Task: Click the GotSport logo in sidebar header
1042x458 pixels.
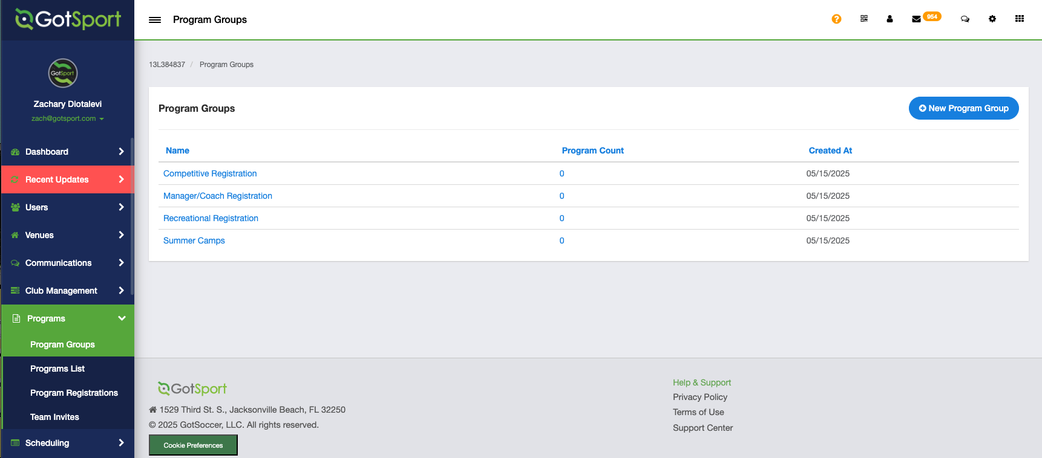Action: pyautogui.click(x=68, y=19)
